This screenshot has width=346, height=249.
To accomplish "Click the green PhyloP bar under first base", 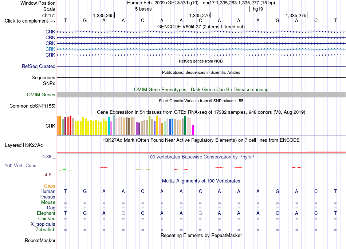I will tap(64, 169).
